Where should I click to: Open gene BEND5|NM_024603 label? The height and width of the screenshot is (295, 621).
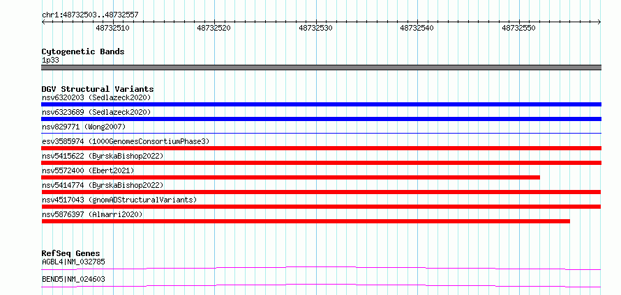coord(73,279)
